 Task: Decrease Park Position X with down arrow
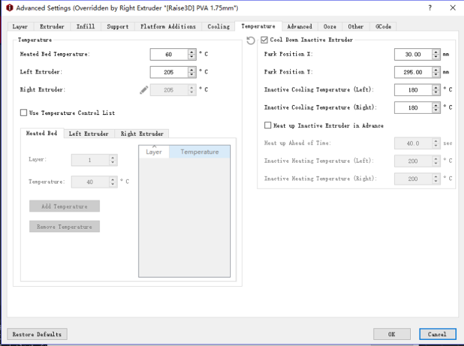click(x=436, y=57)
